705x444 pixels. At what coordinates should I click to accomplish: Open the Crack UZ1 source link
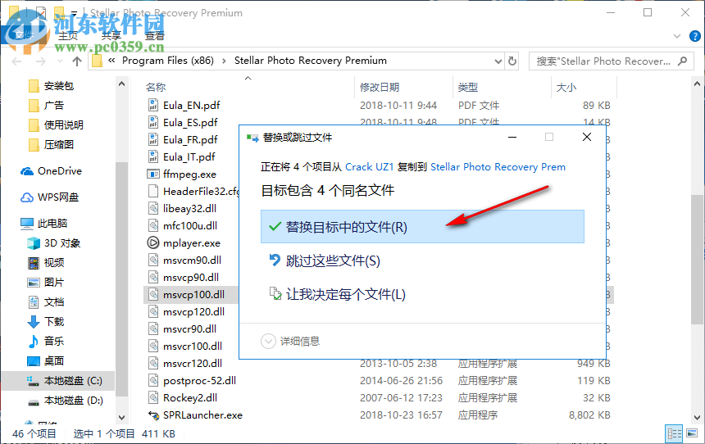tap(369, 167)
